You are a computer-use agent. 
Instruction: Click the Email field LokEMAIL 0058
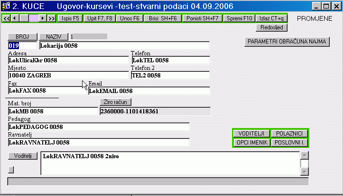click(149, 91)
